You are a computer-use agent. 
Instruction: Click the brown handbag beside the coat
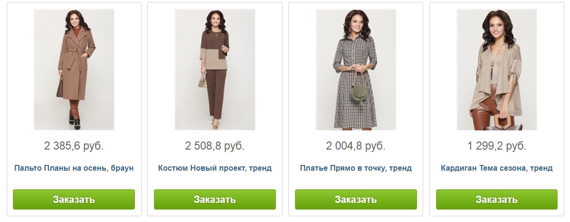pos(59,89)
